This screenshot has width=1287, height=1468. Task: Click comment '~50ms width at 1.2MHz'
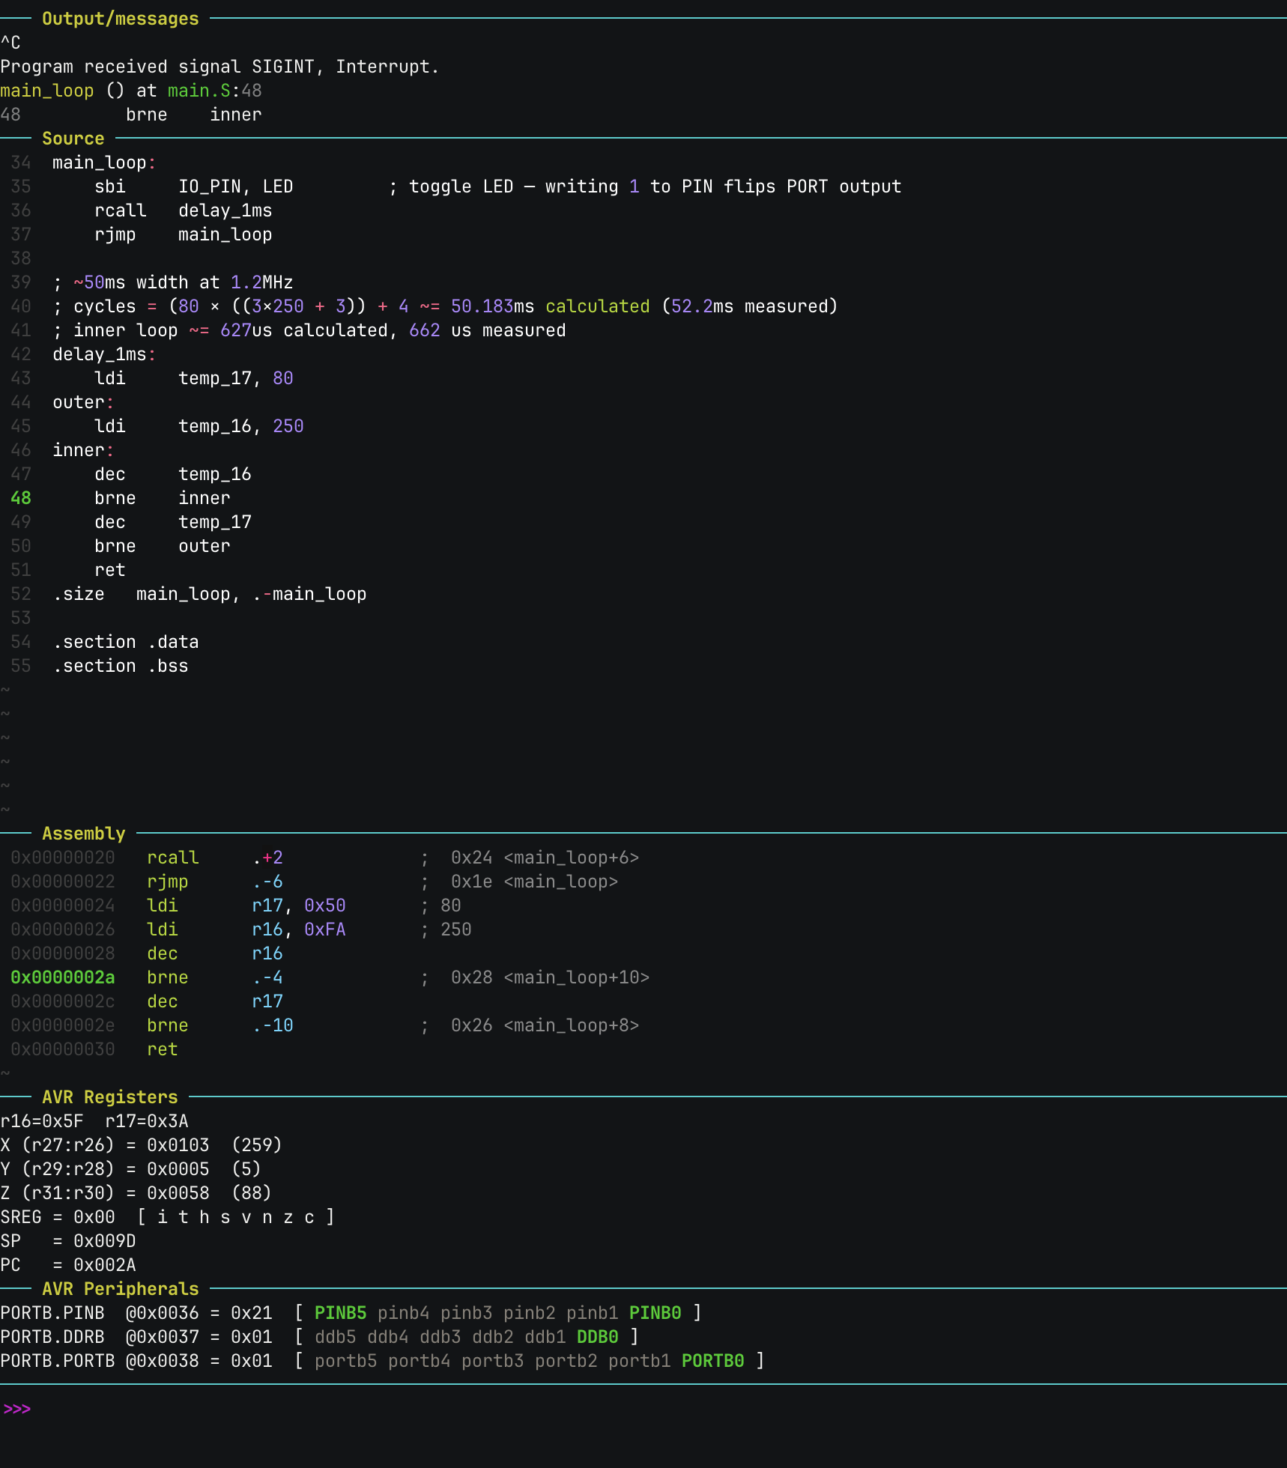tap(184, 282)
